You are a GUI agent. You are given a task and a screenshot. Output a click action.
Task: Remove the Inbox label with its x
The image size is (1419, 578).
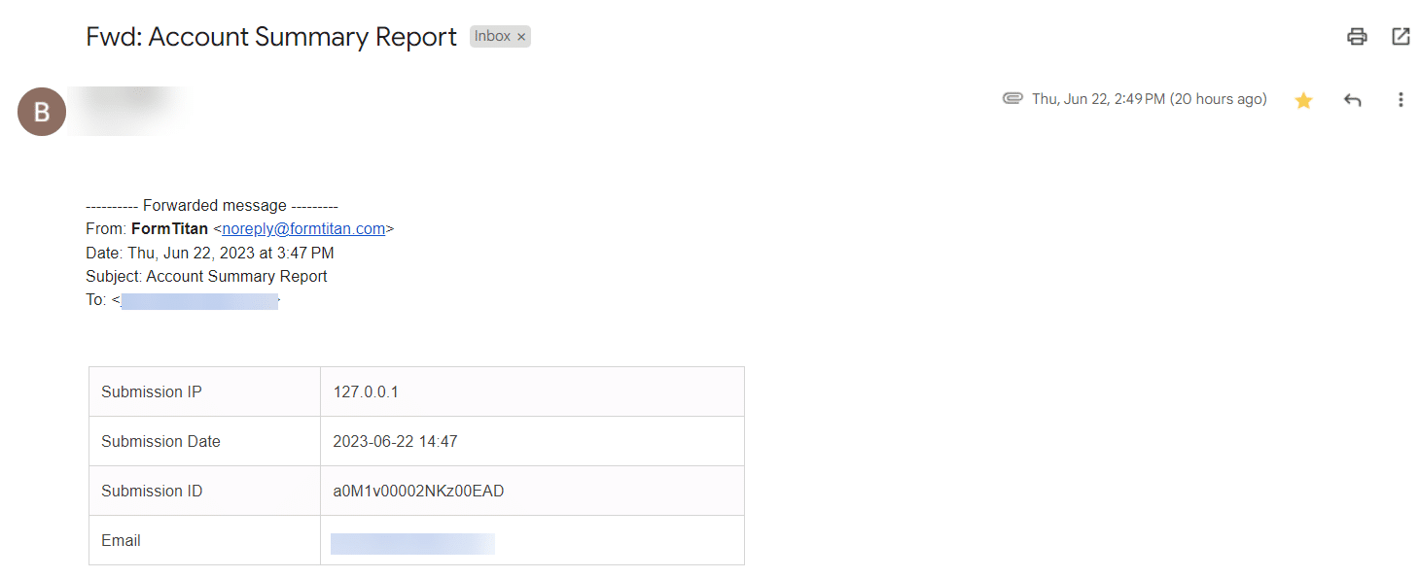pyautogui.click(x=521, y=37)
